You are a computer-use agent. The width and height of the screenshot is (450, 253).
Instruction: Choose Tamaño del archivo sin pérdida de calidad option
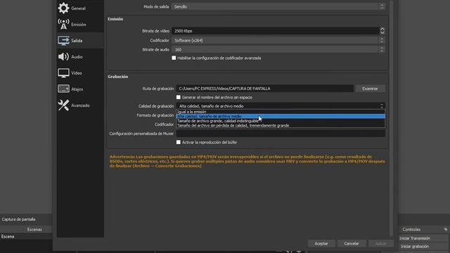tap(281, 126)
